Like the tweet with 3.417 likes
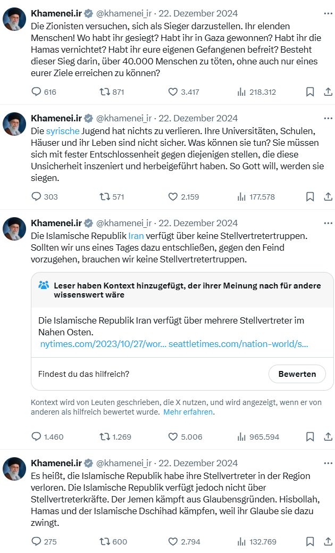This screenshot has width=335, height=553. coord(173,92)
